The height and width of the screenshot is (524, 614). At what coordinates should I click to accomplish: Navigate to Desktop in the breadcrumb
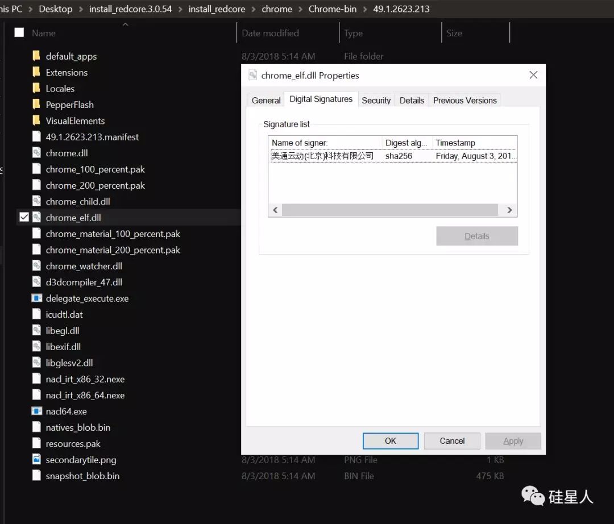pyautogui.click(x=56, y=9)
